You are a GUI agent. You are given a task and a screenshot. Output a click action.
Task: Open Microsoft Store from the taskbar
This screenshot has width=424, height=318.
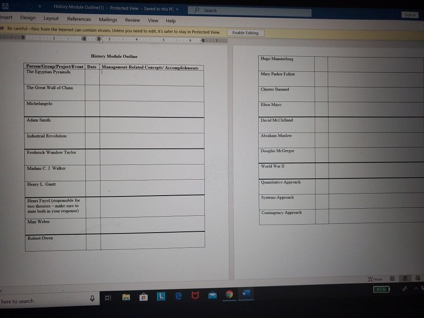click(x=144, y=296)
